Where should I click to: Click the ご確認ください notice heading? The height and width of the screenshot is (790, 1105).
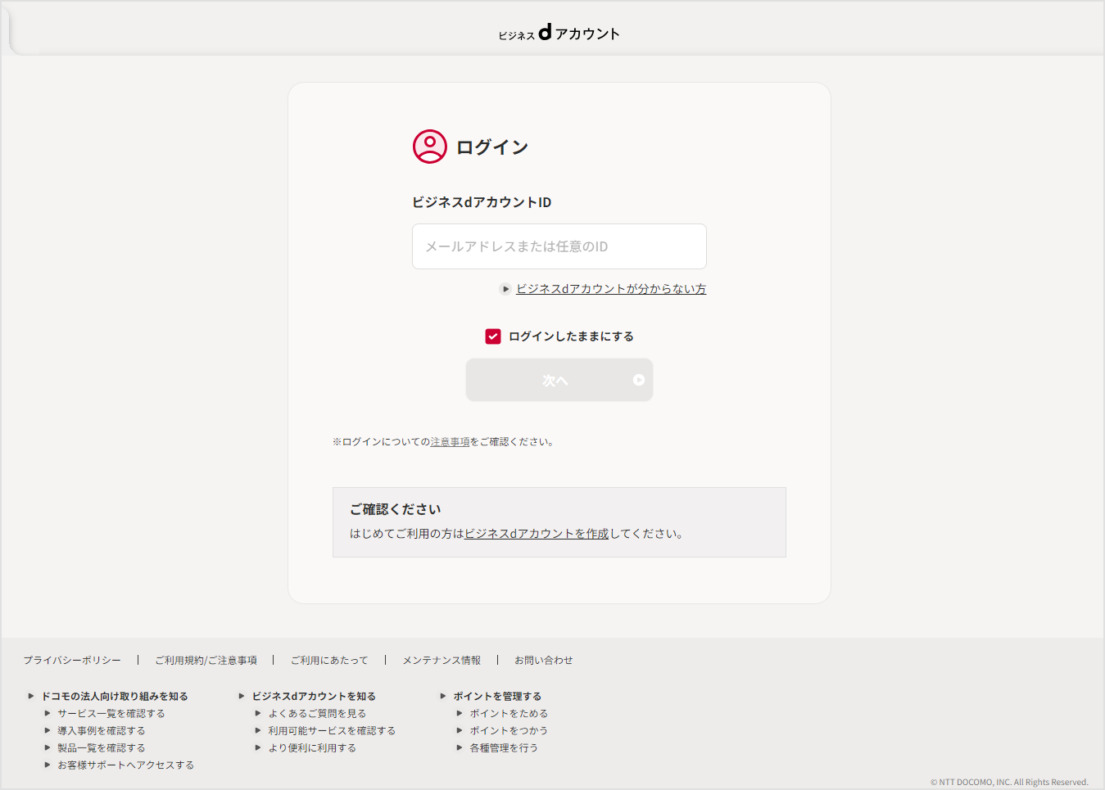coord(396,509)
